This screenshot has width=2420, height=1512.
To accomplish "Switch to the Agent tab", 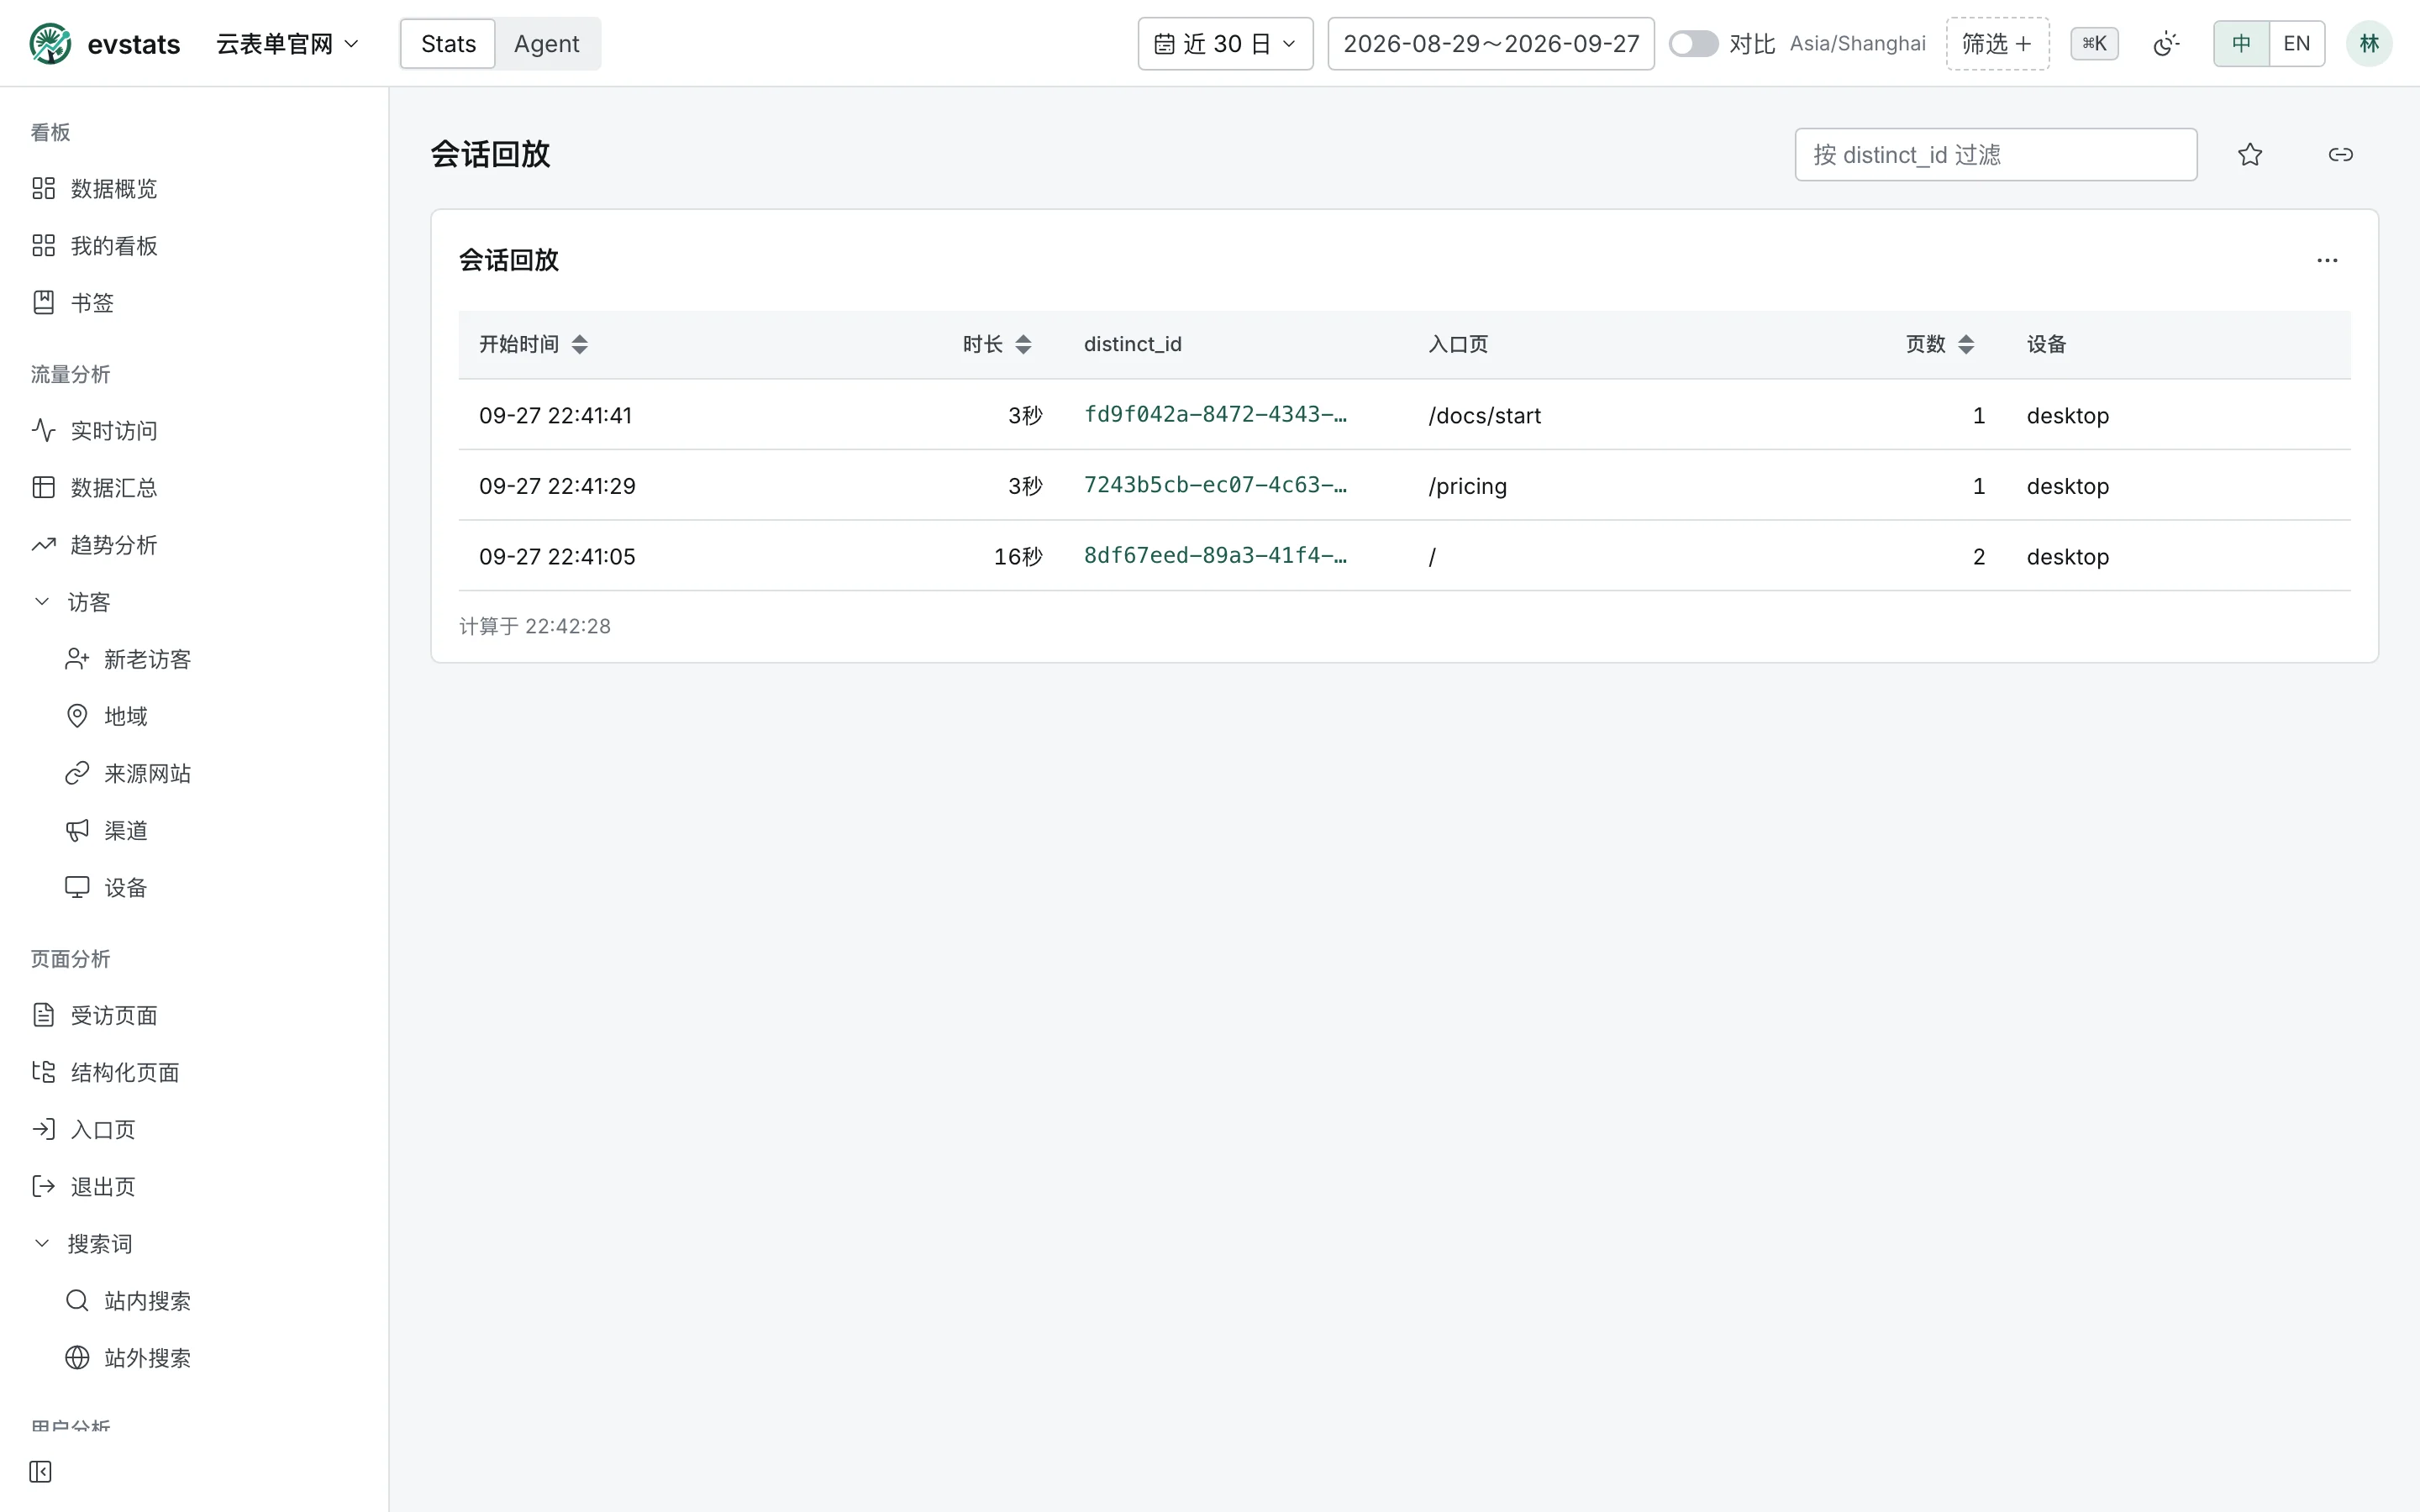I will 546,44.
